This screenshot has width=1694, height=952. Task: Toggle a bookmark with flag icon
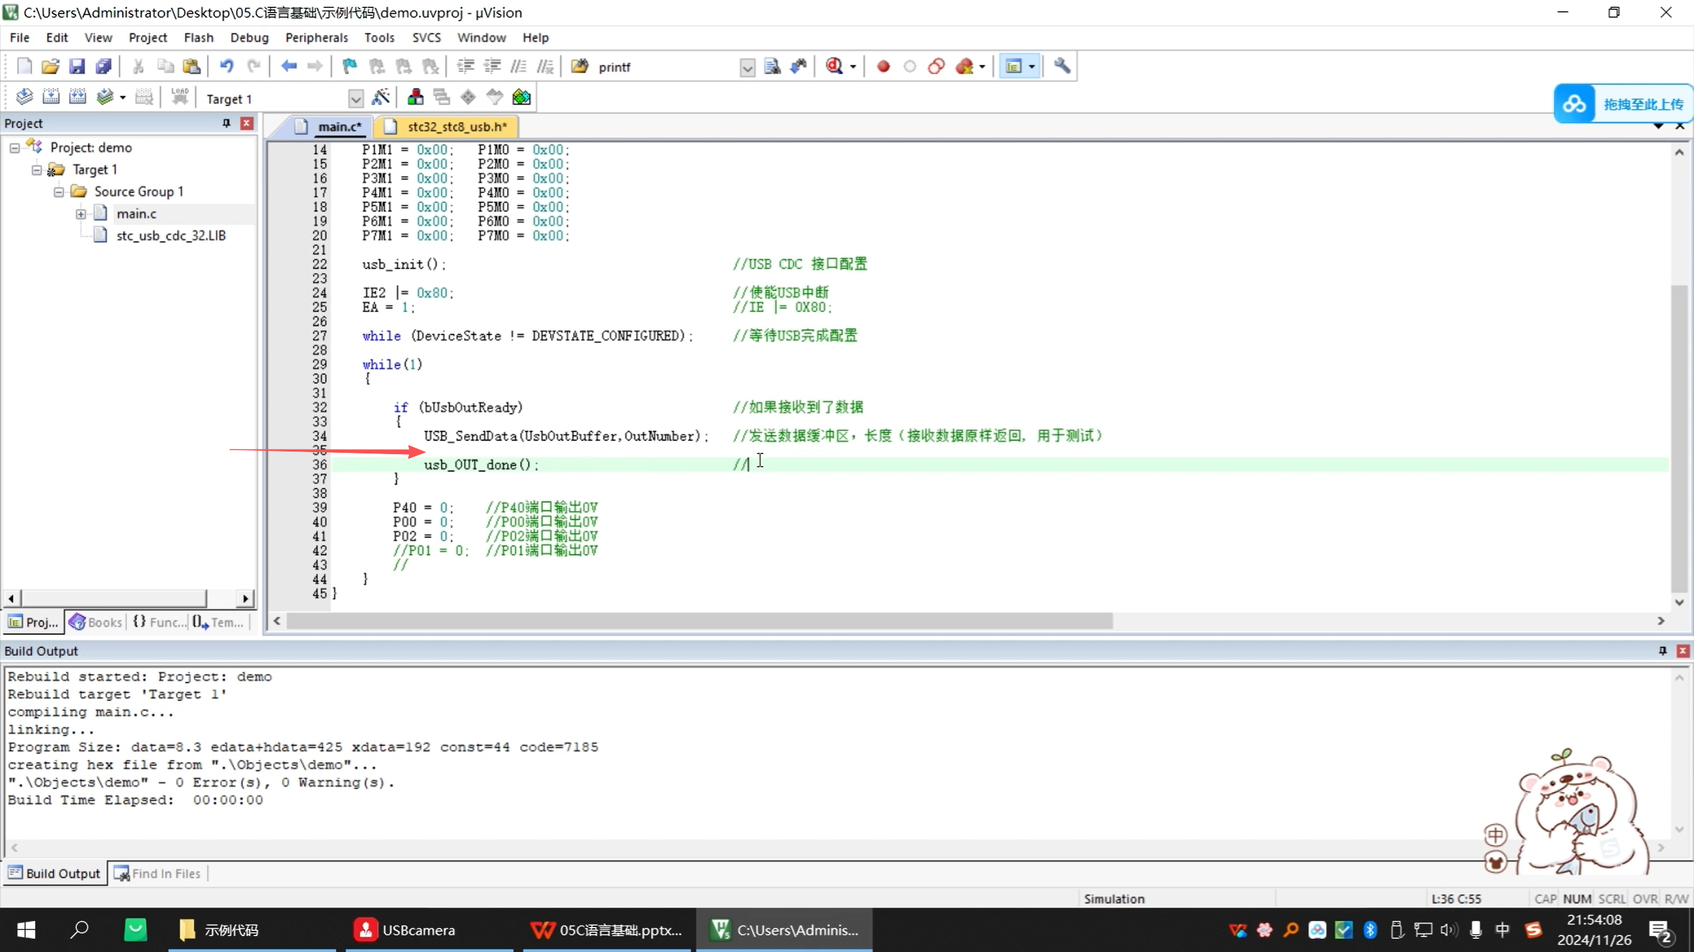click(x=349, y=66)
